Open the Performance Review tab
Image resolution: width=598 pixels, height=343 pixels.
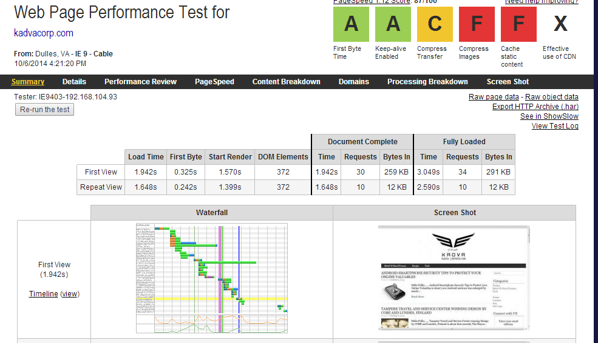140,81
